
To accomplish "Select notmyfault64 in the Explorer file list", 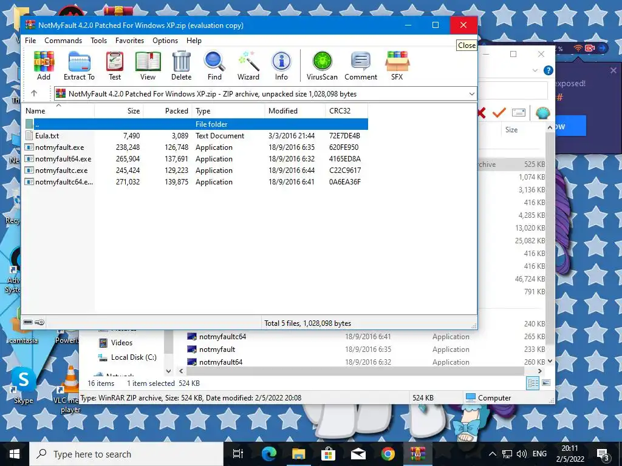I will click(x=220, y=362).
